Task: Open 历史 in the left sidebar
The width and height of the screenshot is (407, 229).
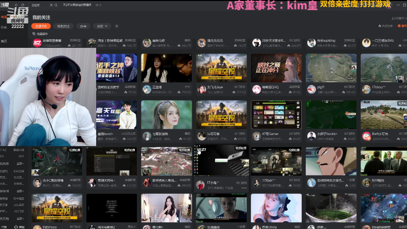Action: coord(4,27)
